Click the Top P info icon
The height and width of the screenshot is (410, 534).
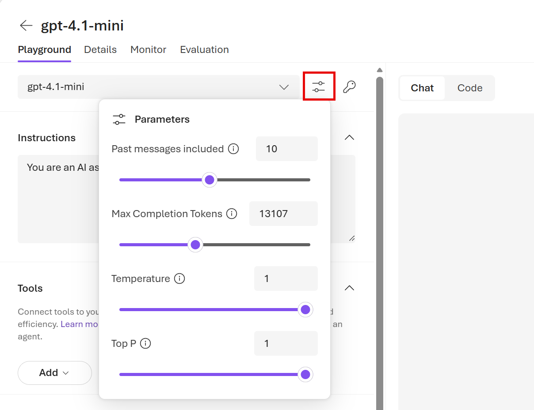146,343
